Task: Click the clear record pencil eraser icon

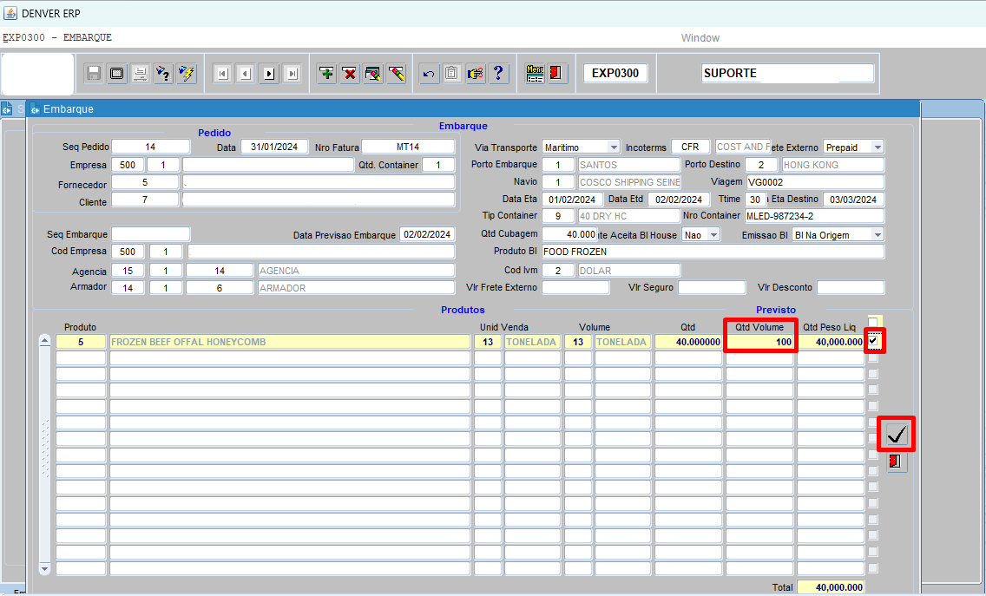Action: pyautogui.click(x=397, y=74)
